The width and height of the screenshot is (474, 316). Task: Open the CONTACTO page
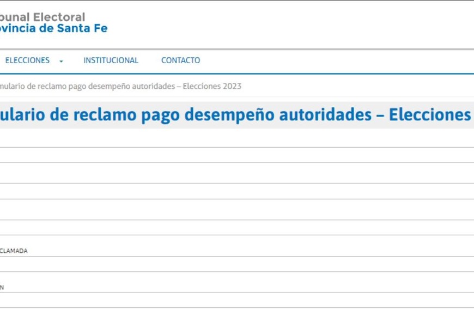pyautogui.click(x=180, y=60)
